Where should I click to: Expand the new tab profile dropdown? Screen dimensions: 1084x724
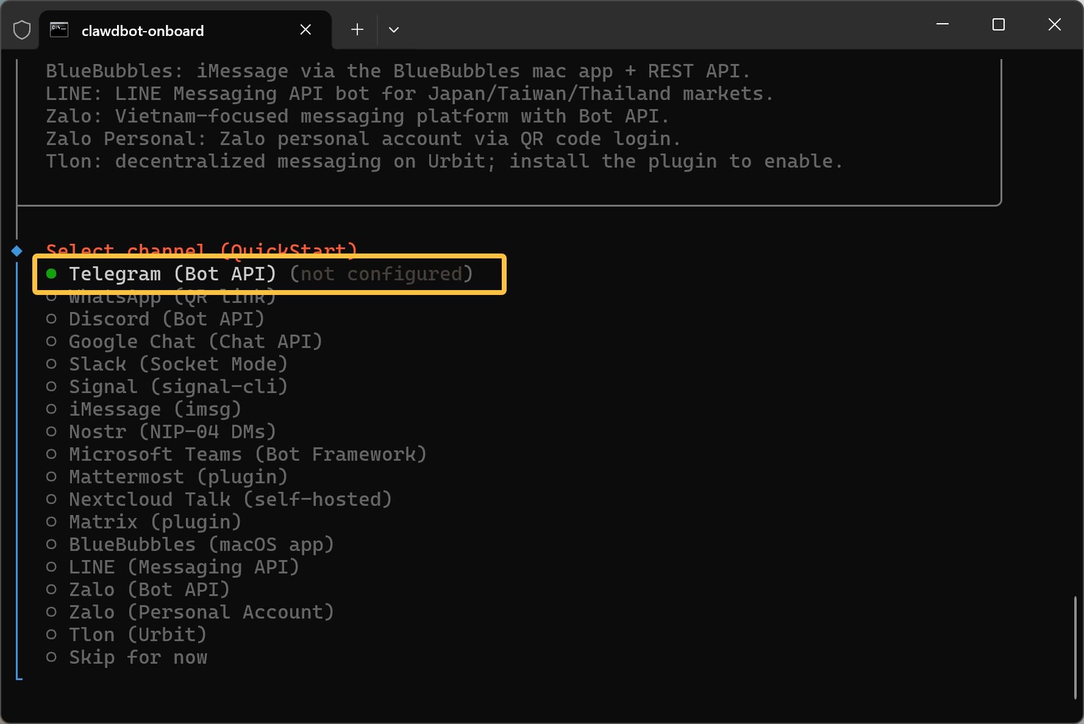[394, 30]
